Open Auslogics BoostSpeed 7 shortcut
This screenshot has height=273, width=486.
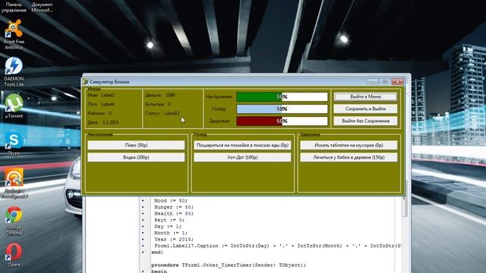coord(14,183)
